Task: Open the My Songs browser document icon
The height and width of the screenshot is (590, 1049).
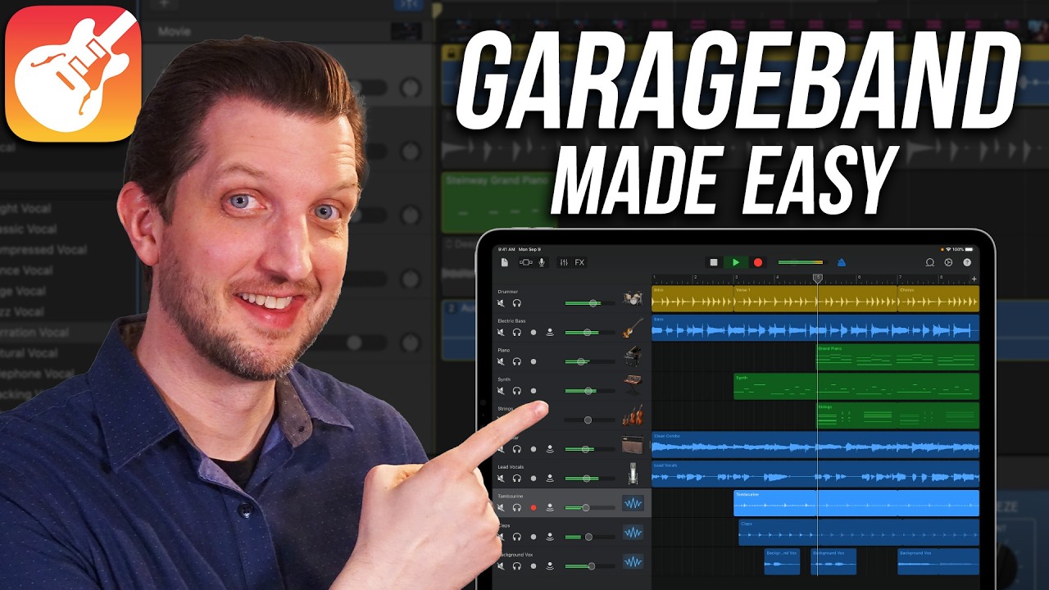Action: tap(505, 263)
